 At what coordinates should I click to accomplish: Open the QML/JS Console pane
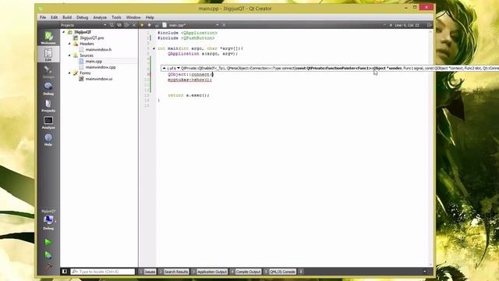(x=280, y=272)
